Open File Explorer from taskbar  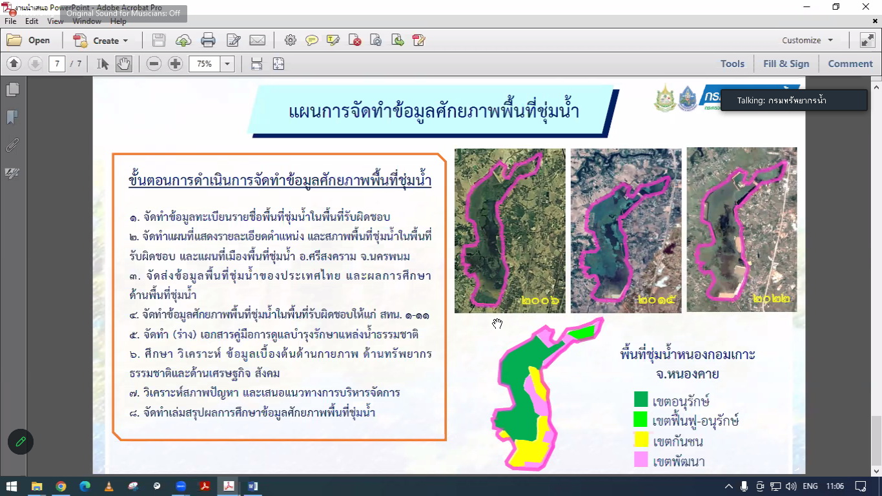(37, 486)
